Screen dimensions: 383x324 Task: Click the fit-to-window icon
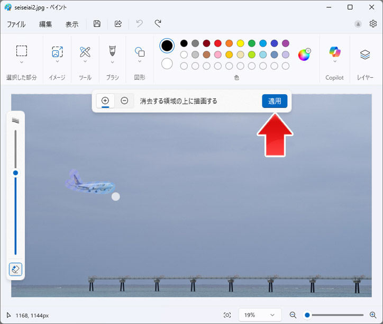227,315
